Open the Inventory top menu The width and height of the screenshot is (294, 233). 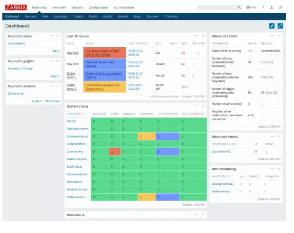pyautogui.click(x=59, y=8)
